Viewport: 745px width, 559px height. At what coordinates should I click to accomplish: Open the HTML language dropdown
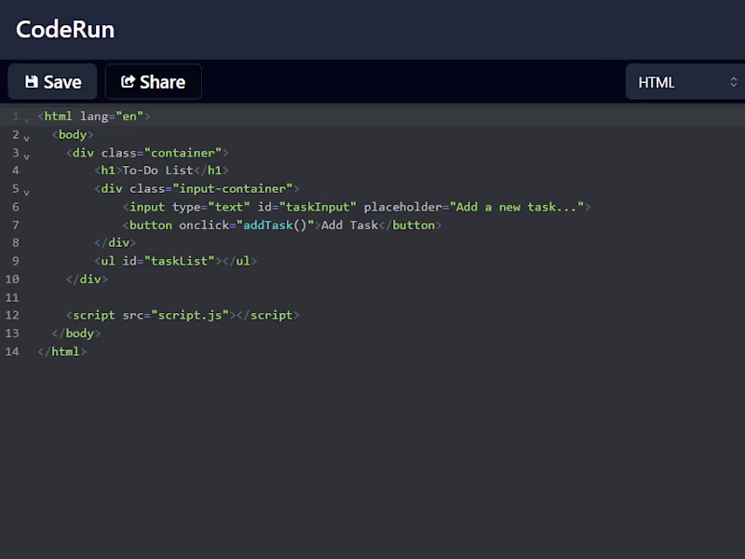coord(685,82)
